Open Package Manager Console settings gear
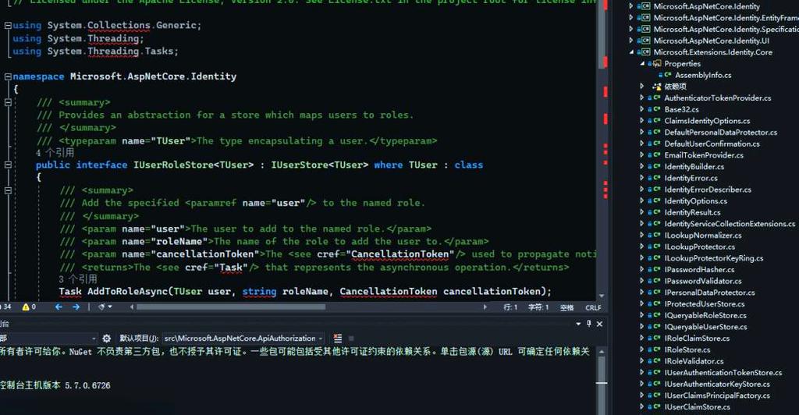 coord(106,338)
